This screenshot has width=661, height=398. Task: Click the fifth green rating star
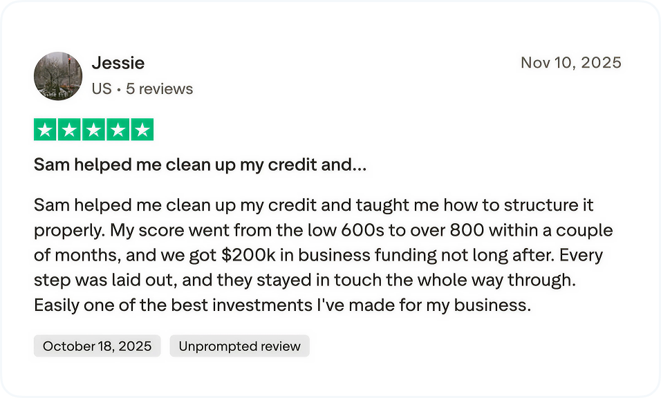(x=142, y=129)
